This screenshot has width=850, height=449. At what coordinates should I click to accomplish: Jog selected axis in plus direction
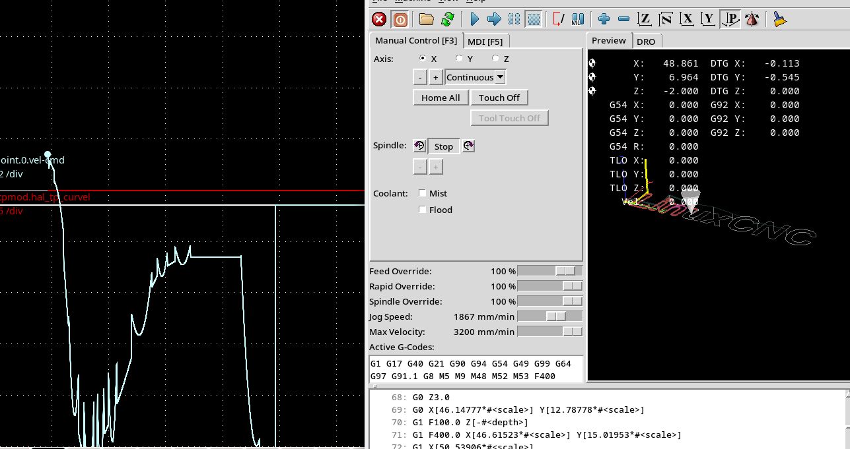point(436,77)
